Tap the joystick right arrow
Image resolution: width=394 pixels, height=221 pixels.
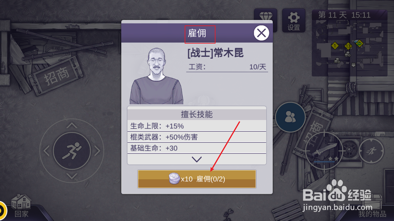point(97,151)
